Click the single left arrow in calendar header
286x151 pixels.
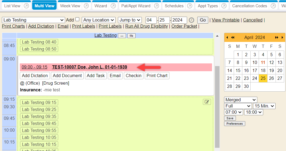pos(227,37)
